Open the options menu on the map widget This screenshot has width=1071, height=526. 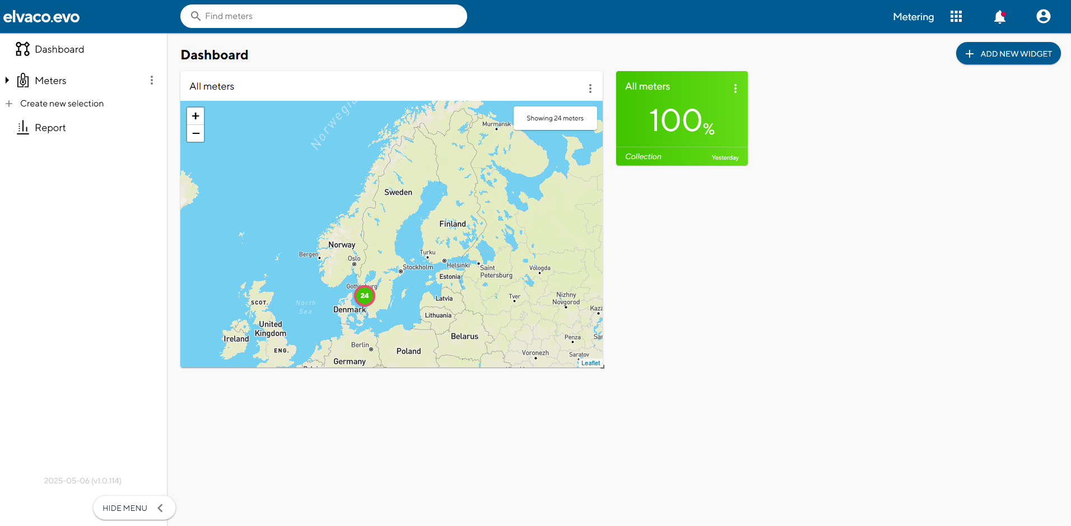point(590,88)
